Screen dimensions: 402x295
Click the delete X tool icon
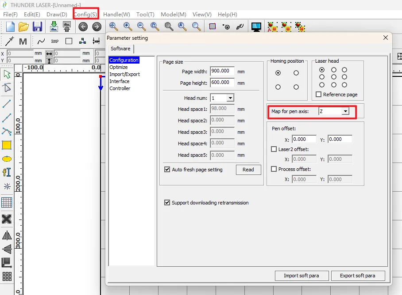tap(7, 219)
